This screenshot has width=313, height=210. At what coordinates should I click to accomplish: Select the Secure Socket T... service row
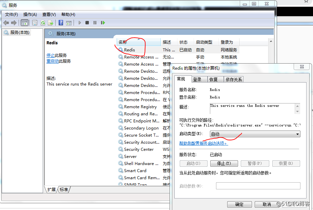(x=143, y=135)
